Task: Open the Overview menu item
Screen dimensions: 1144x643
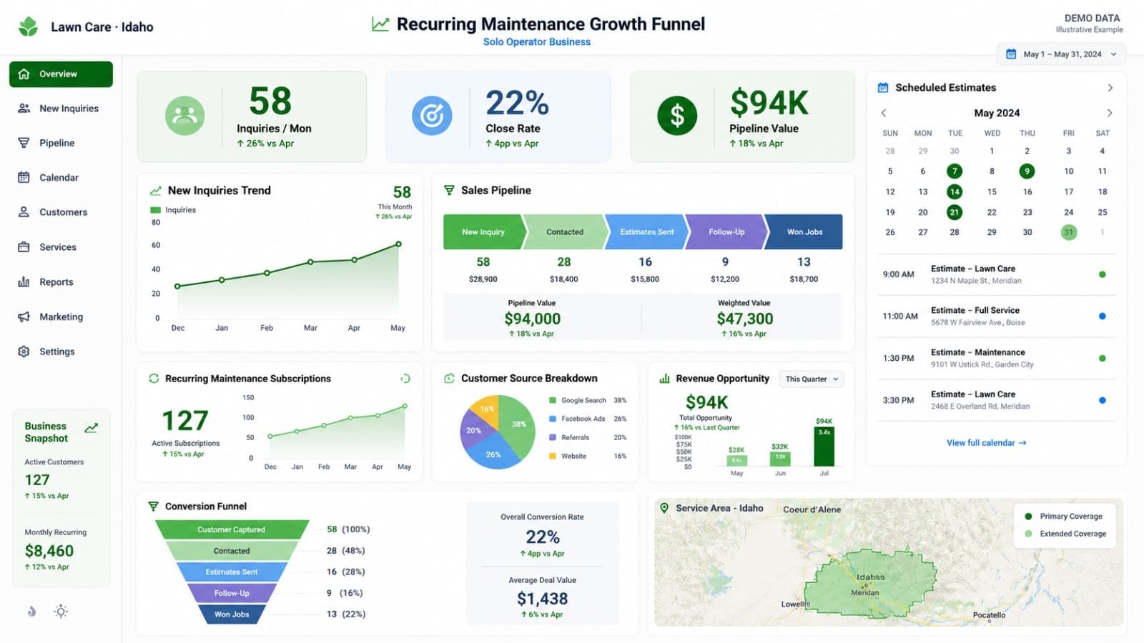Action: [x=61, y=74]
